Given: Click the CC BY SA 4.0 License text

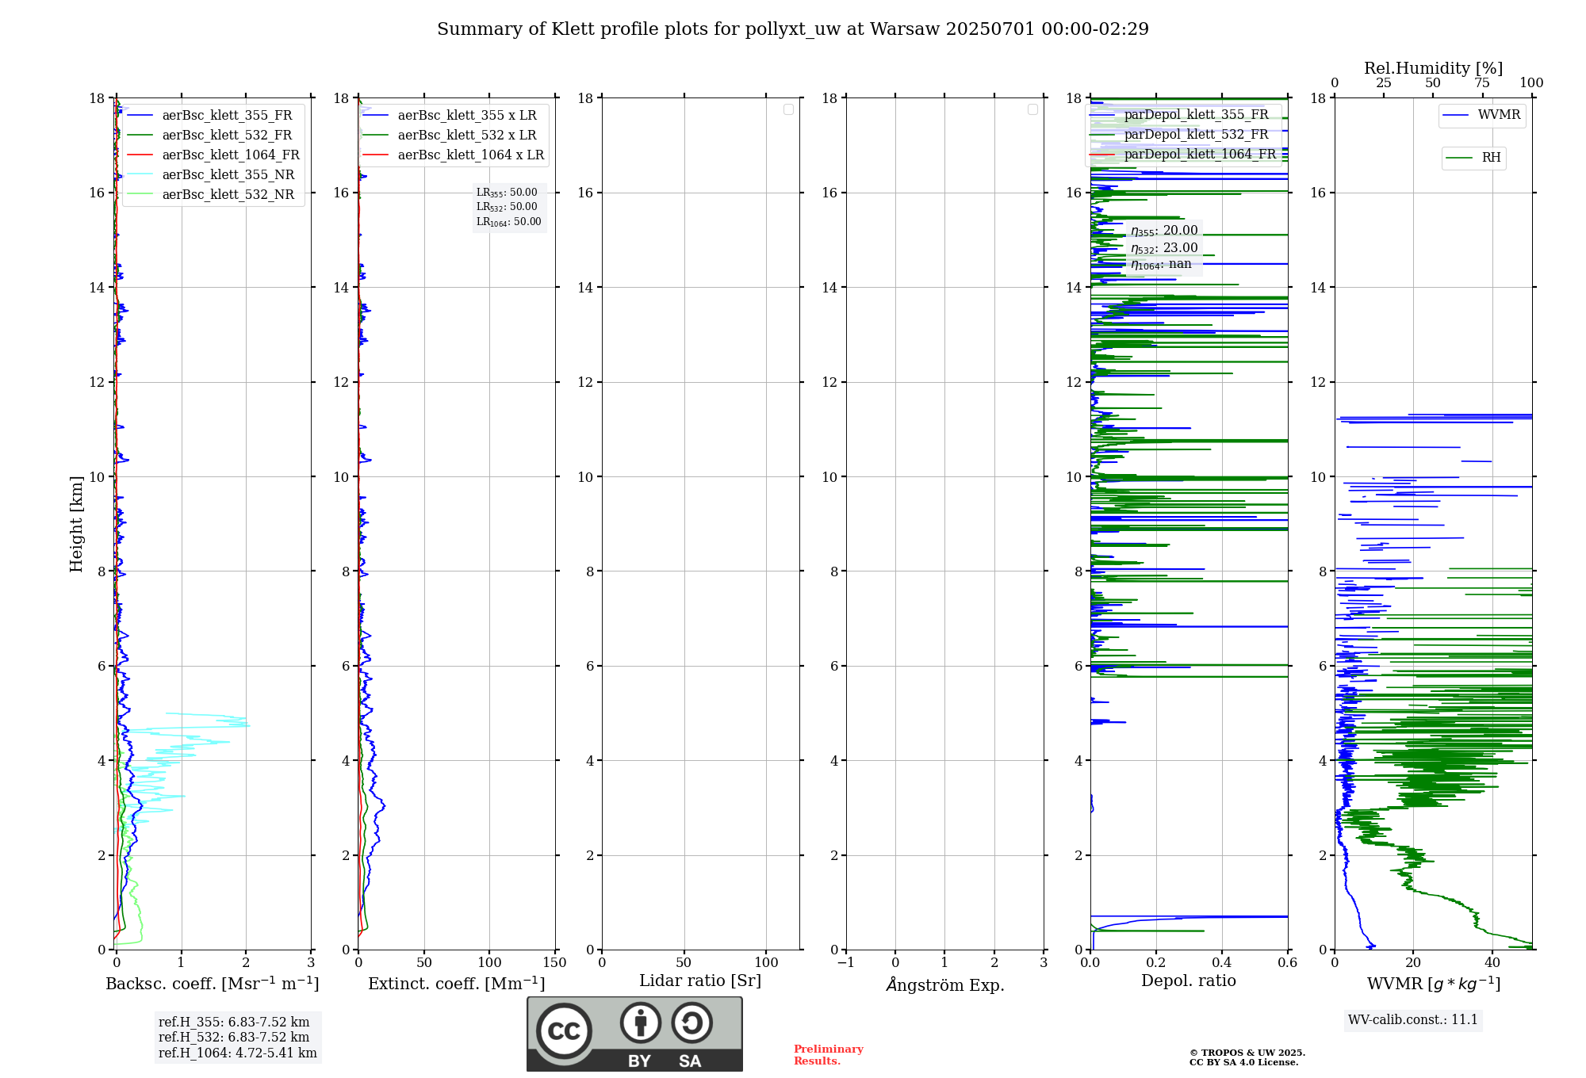Looking at the screenshot, I should [x=1244, y=1062].
